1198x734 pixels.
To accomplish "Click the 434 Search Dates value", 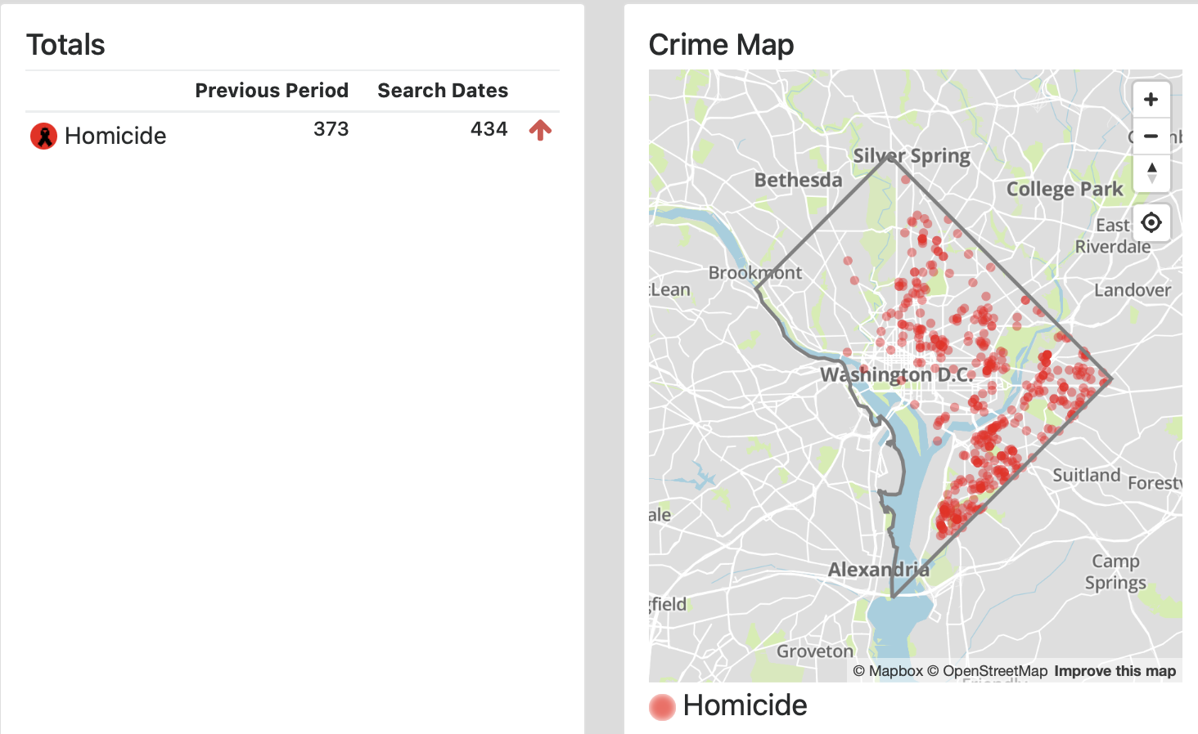I will [x=489, y=128].
